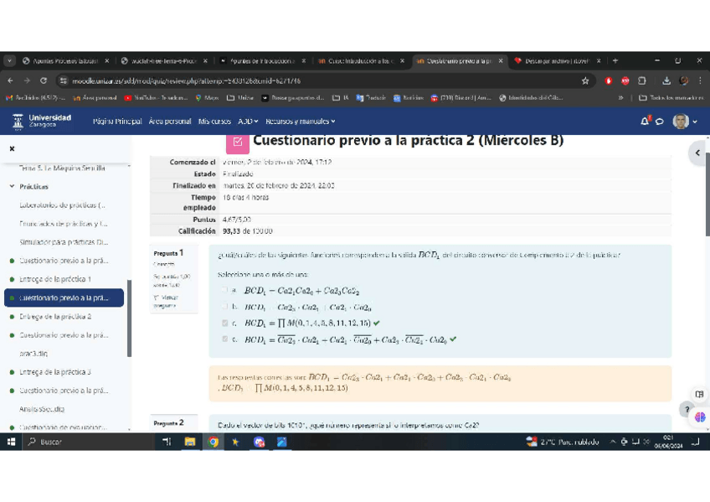Go to Página Principal
Image resolution: width=710 pixels, height=502 pixels.
click(117, 122)
